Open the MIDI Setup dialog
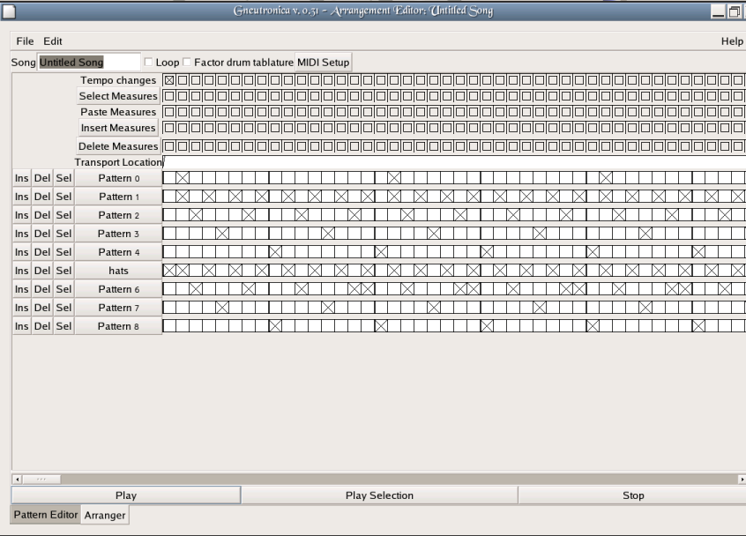This screenshot has height=536, width=746. click(x=324, y=63)
